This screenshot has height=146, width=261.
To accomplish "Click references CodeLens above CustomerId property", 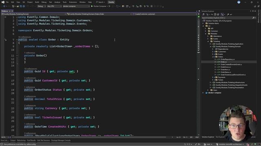I will pos(30,78).
